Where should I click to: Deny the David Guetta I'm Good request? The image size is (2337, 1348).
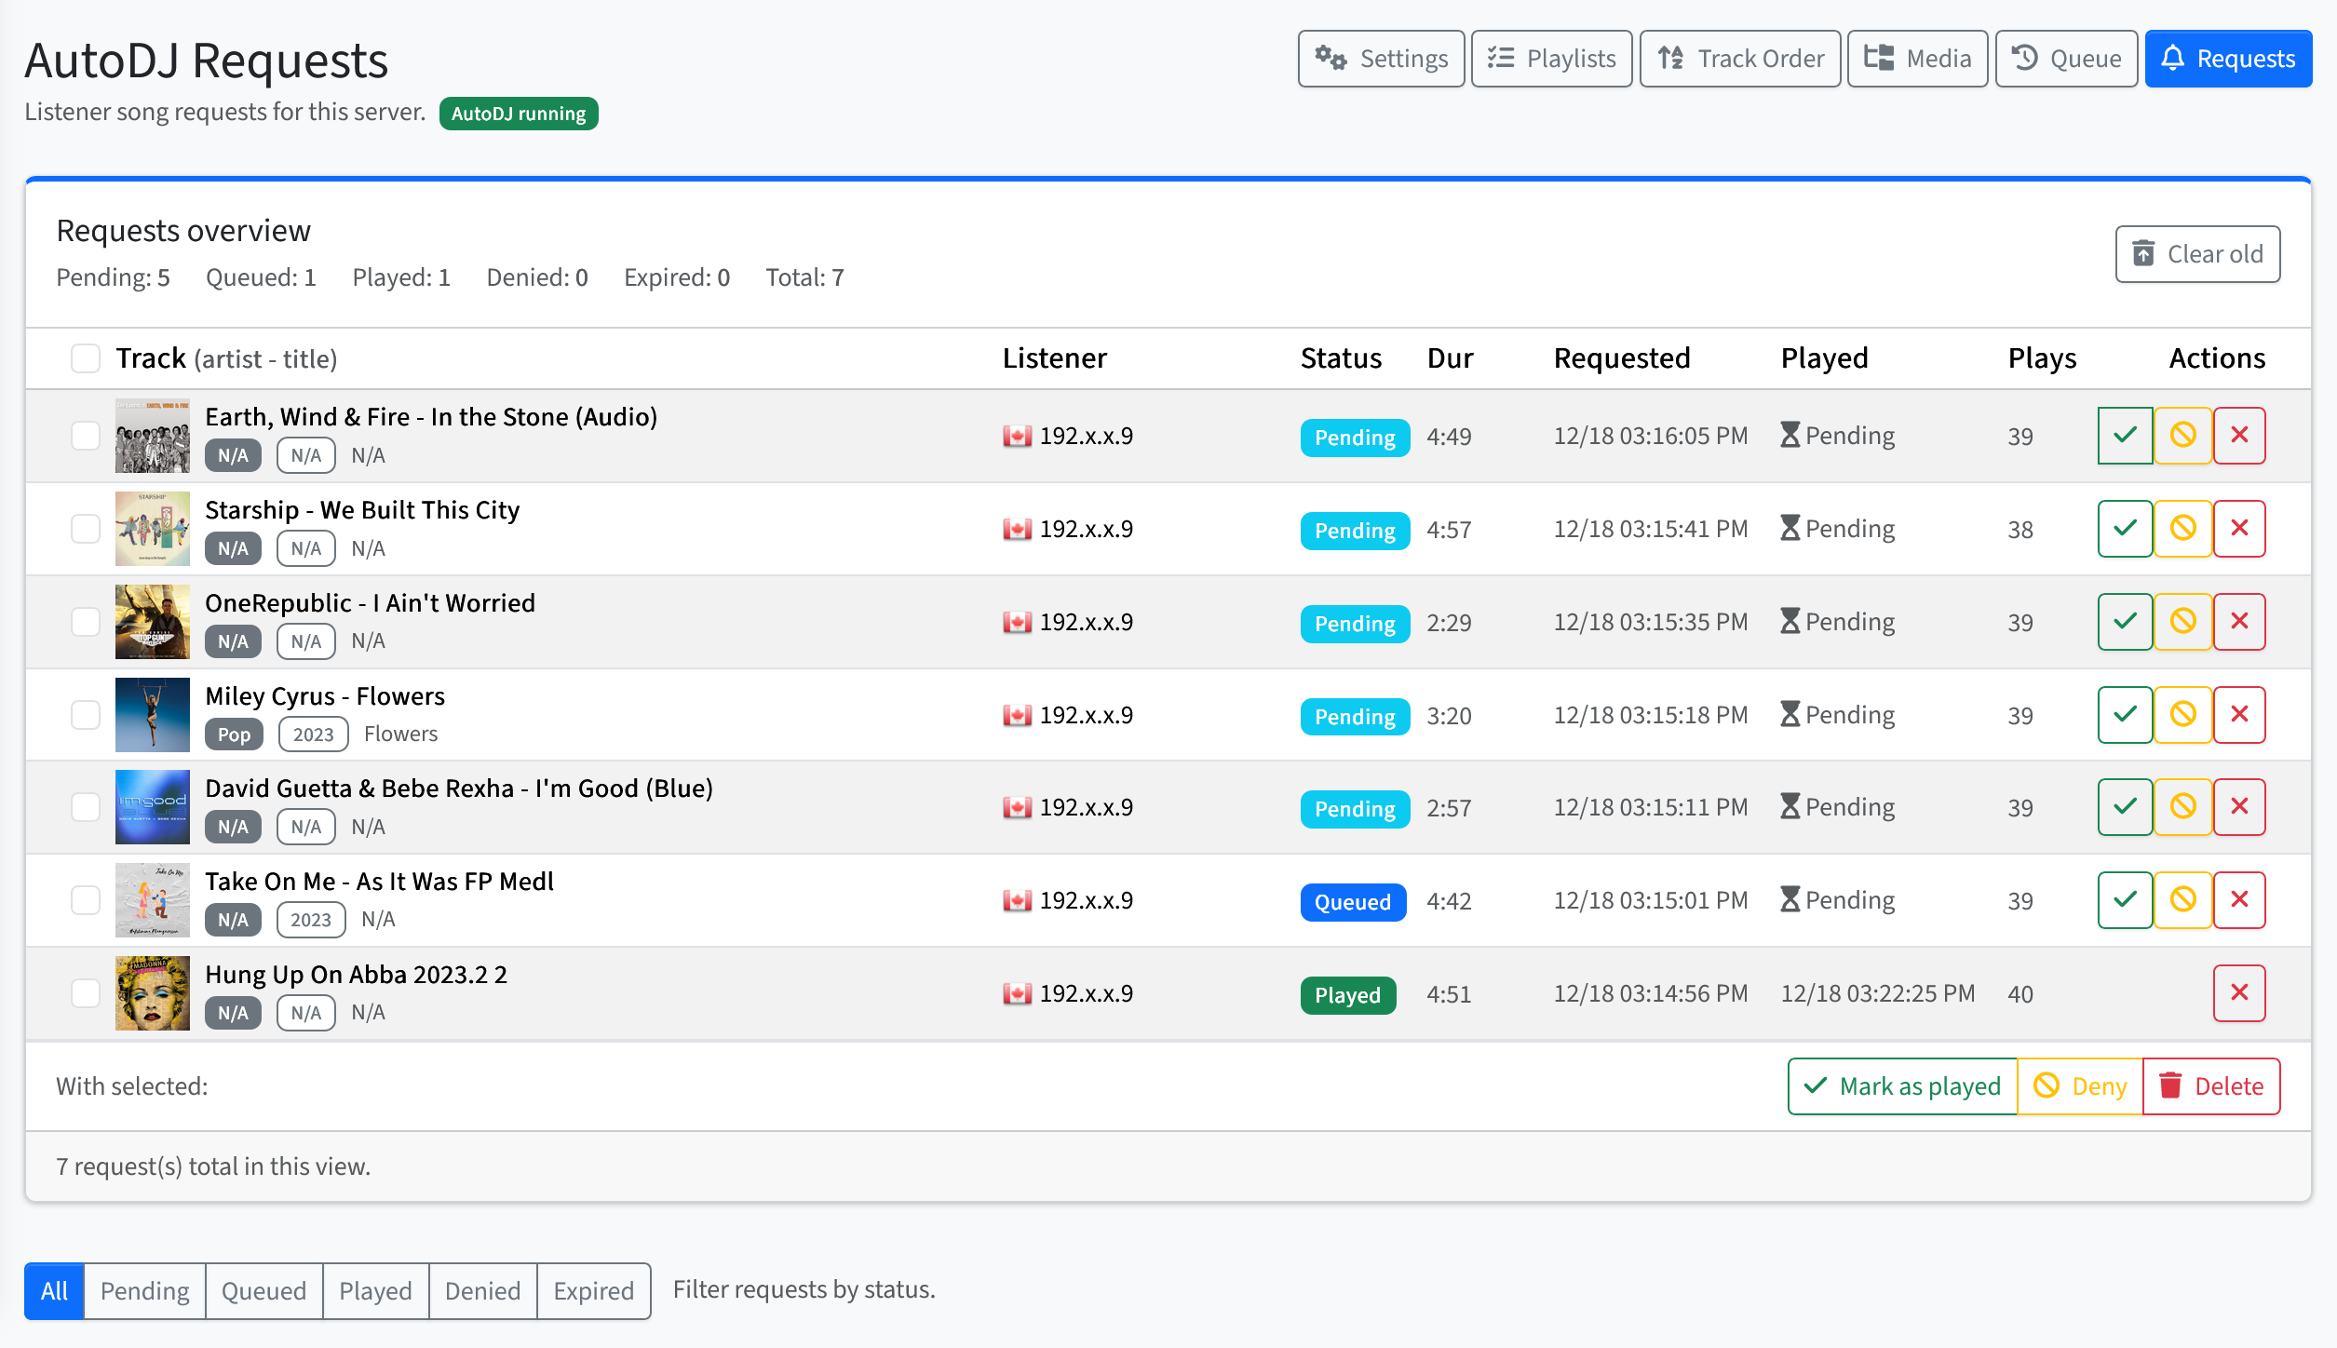coord(2182,807)
